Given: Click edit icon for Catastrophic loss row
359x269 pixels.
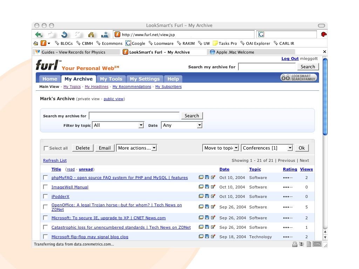Looking at the screenshot, I should 213,227.
